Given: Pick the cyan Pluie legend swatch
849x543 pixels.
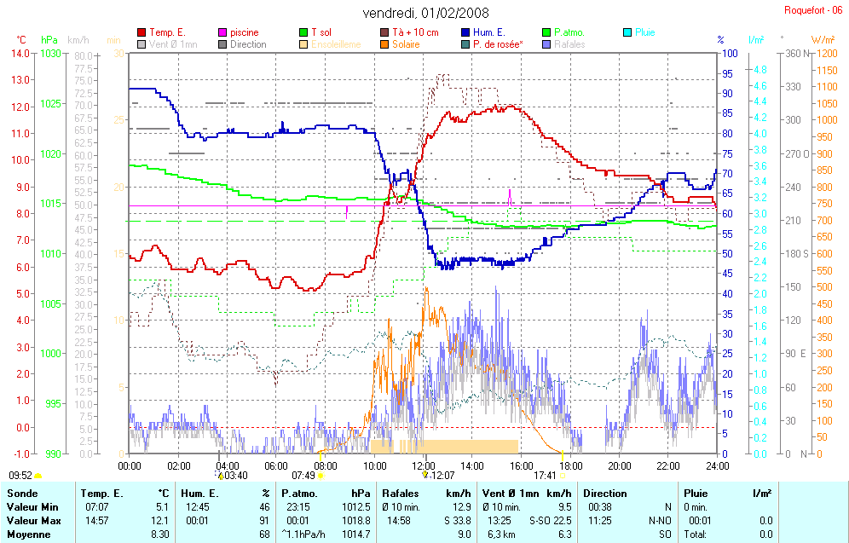Looking at the screenshot, I should (627, 32).
